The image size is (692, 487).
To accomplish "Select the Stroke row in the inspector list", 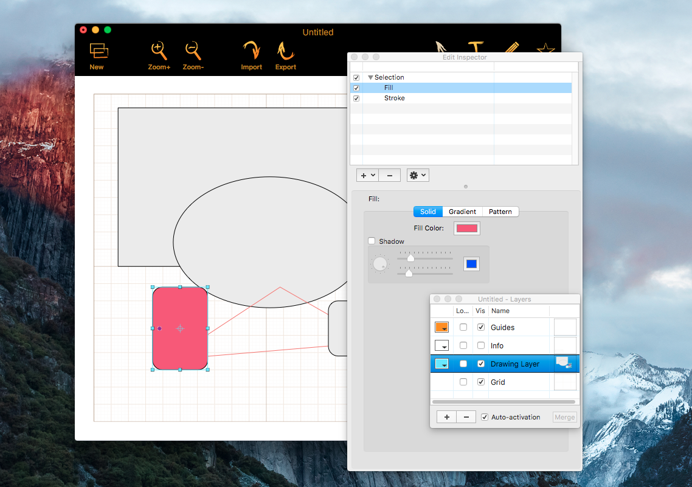I will click(394, 98).
